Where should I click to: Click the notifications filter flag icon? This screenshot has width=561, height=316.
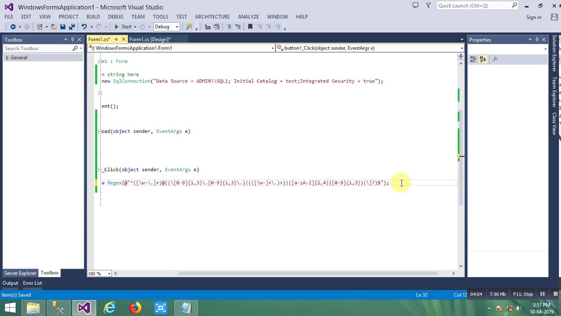coord(429,5)
